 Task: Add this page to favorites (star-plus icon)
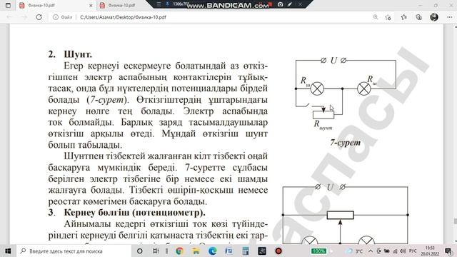[x=388, y=17]
